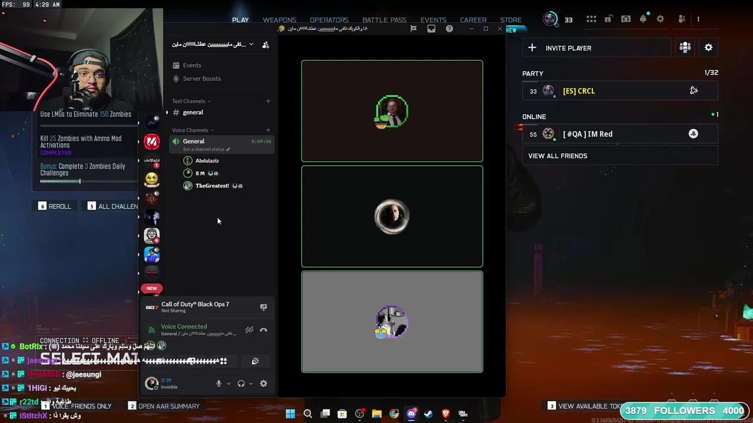Deafen Discord audio with headphones icon
This screenshot has width=753, height=423.
pyautogui.click(x=241, y=384)
